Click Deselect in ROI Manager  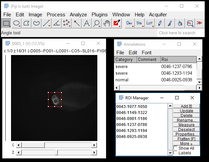(186, 129)
